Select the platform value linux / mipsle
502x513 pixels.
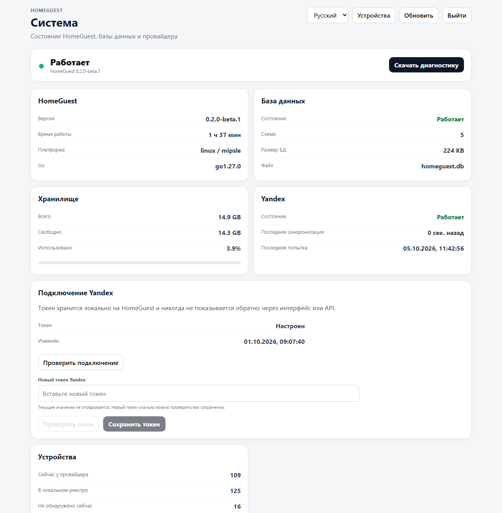pos(221,151)
